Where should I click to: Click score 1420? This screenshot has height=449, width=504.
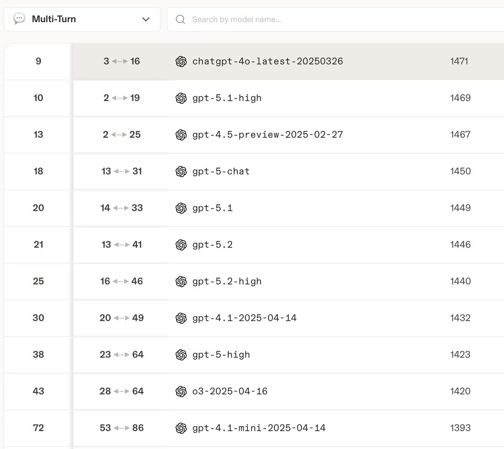460,391
